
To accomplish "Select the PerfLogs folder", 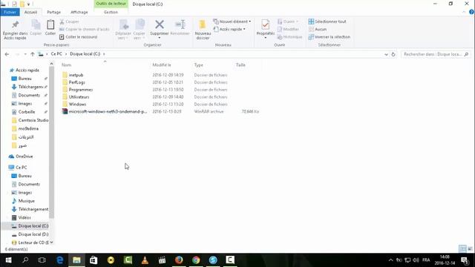I will pos(76,82).
